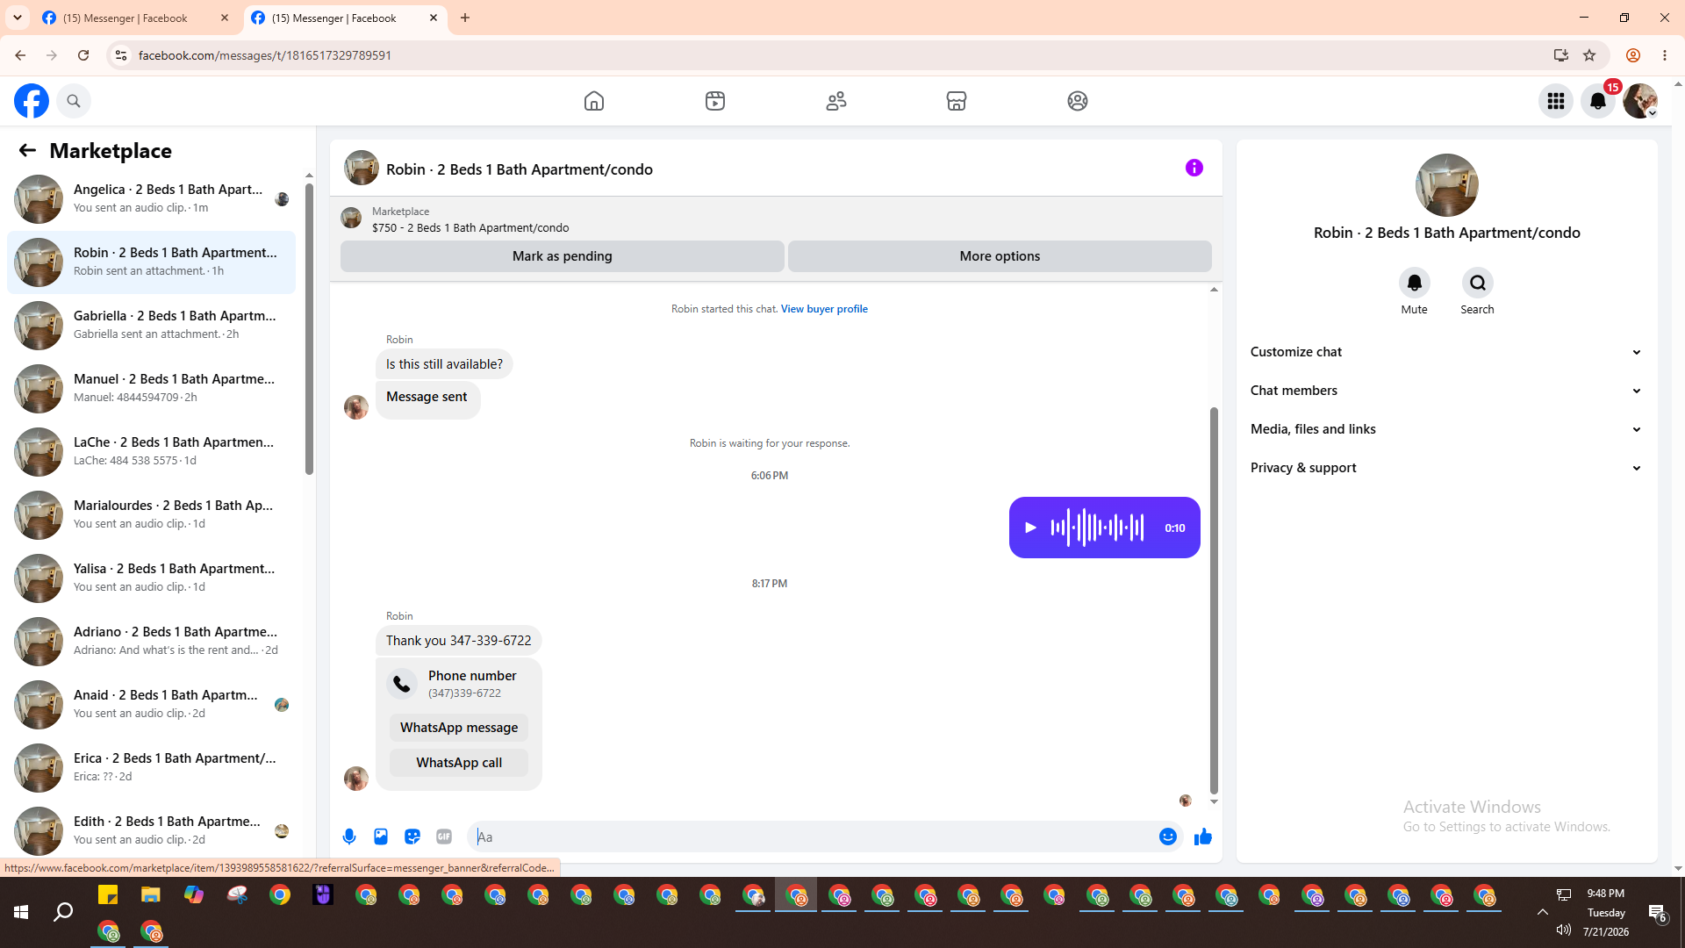Image resolution: width=1685 pixels, height=948 pixels.
Task: Open the notifications bell
Action: [1598, 101]
